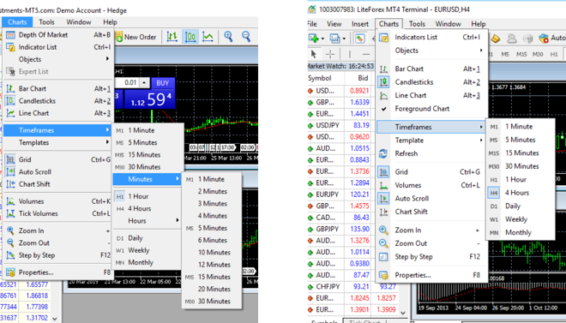Select Monthly in MT4 Timeframes submenu
The width and height of the screenshot is (566, 323).
pyautogui.click(x=521, y=233)
